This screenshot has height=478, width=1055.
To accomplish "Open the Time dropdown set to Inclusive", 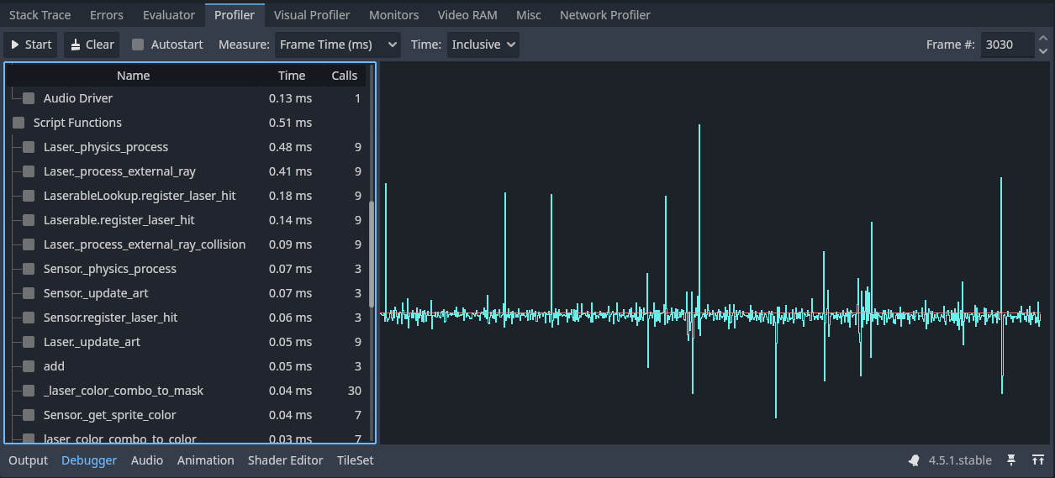I will (483, 45).
